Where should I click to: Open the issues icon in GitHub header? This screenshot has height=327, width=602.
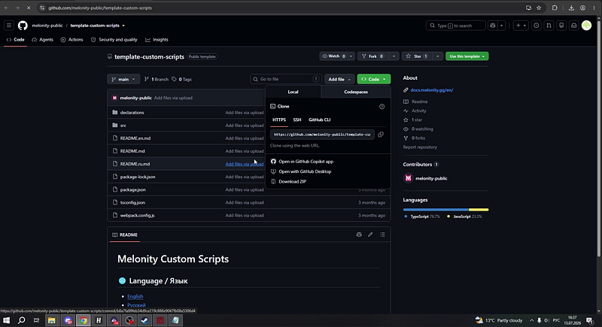click(537, 26)
